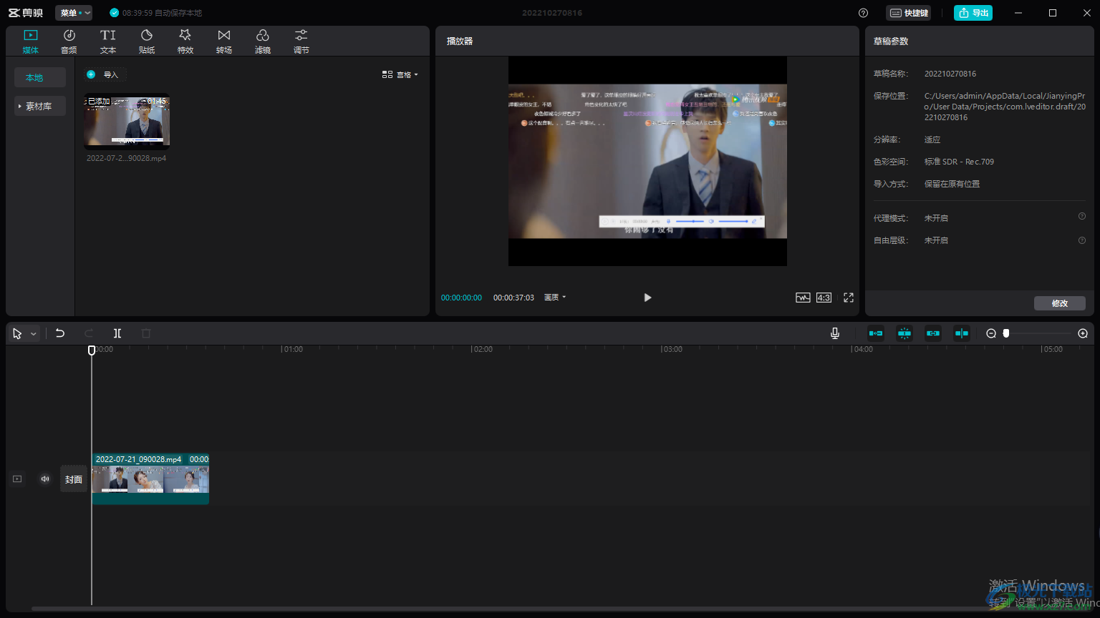Change the 4:3 aspect ratio button

tap(824, 298)
